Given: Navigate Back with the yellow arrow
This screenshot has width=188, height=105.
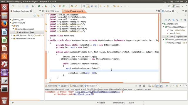Looking at the screenshot, I should pos(118,6).
